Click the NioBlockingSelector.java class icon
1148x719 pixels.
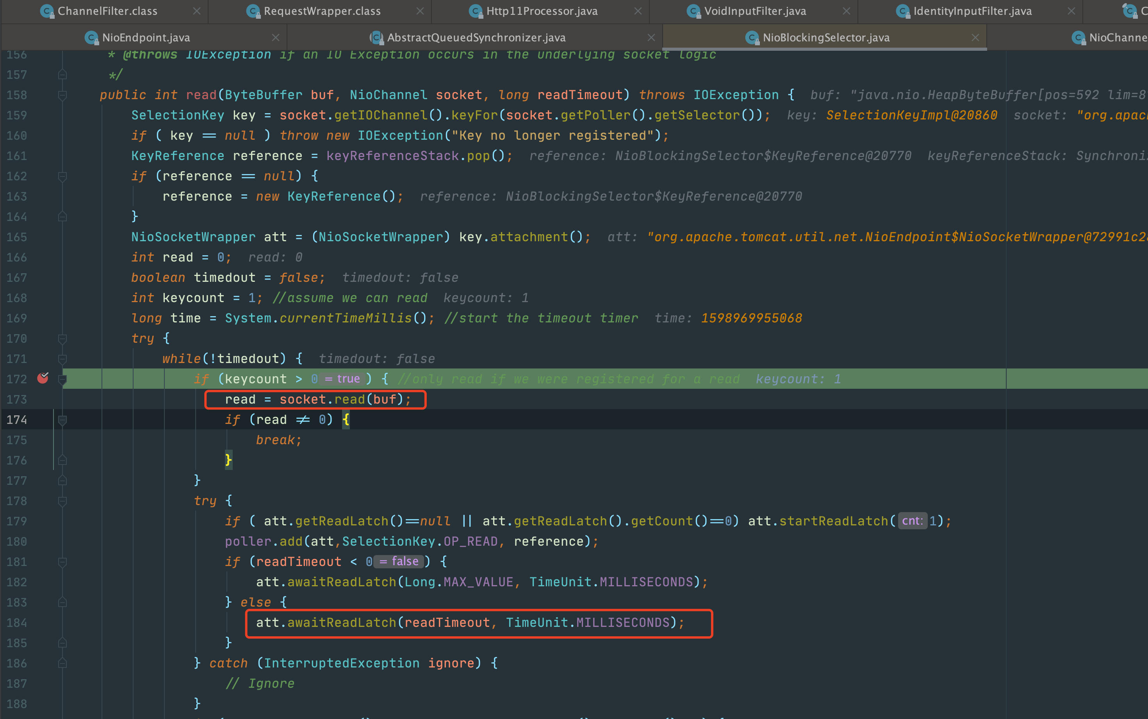[752, 37]
